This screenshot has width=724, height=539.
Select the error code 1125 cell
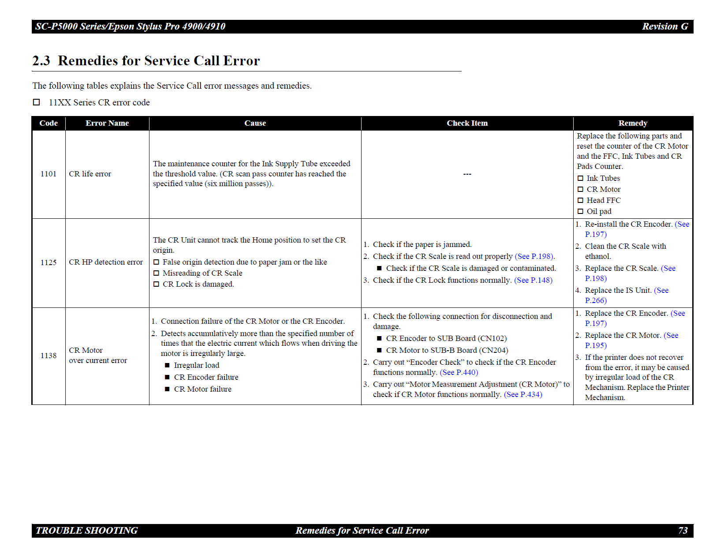pyautogui.click(x=49, y=262)
